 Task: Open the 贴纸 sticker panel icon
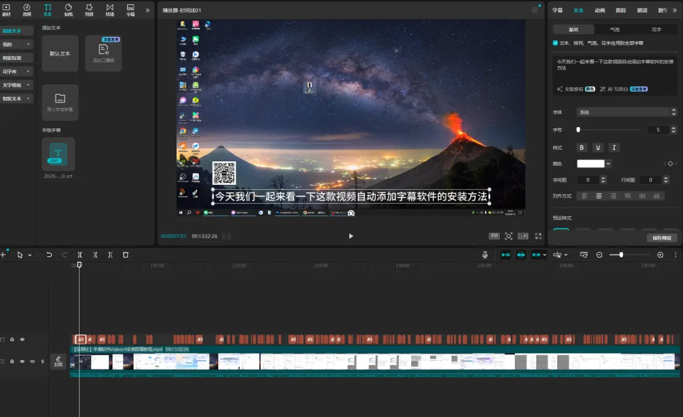(x=68, y=9)
